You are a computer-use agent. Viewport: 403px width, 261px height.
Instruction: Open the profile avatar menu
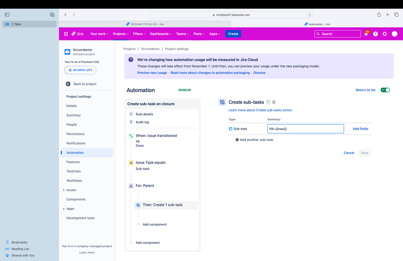coord(394,34)
